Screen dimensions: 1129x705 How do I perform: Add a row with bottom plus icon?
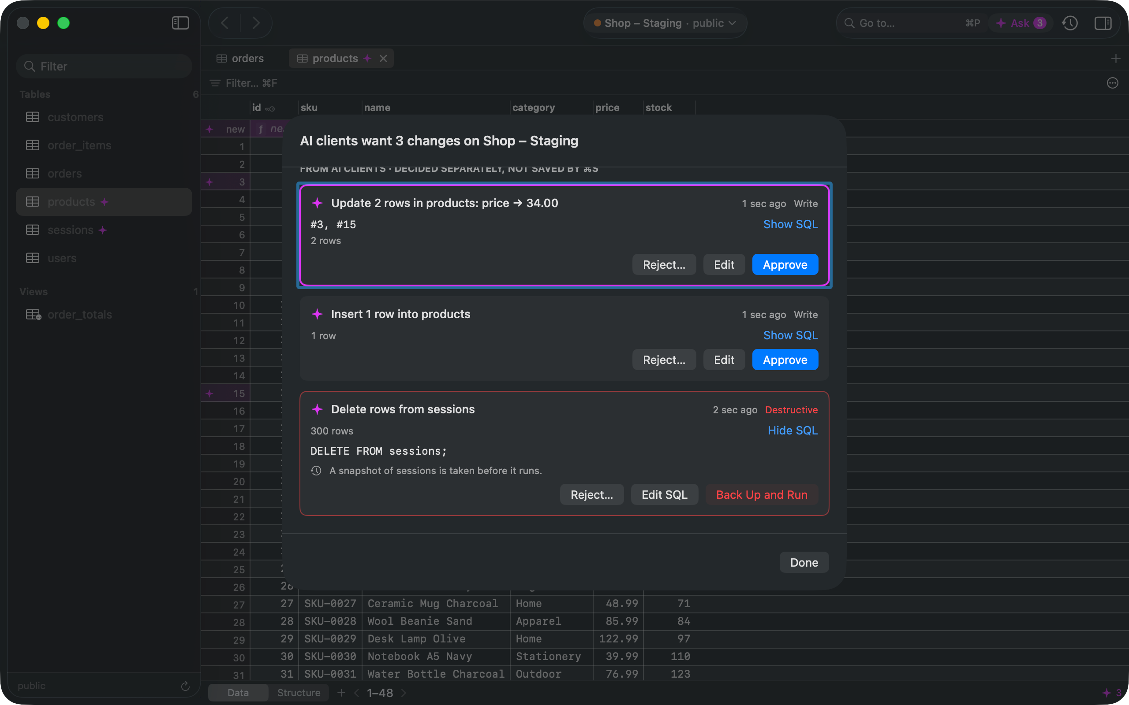(x=341, y=692)
